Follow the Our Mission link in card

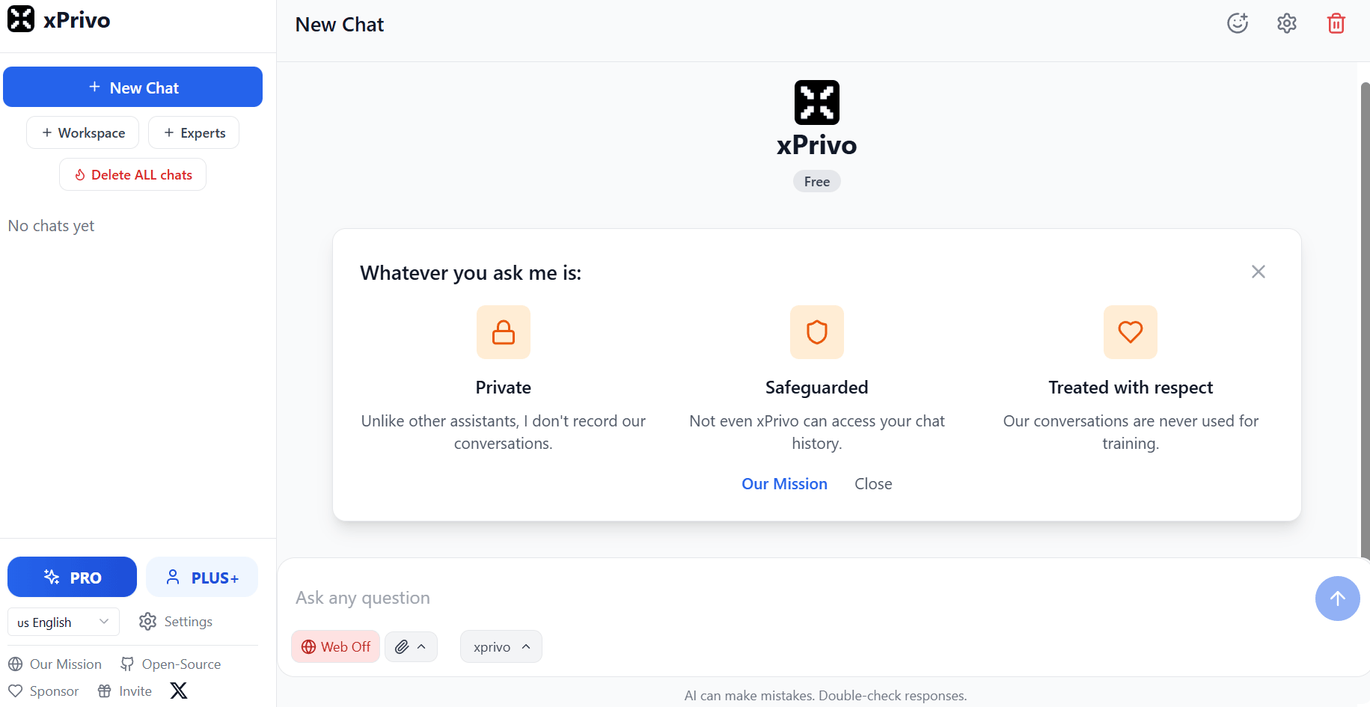point(784,484)
